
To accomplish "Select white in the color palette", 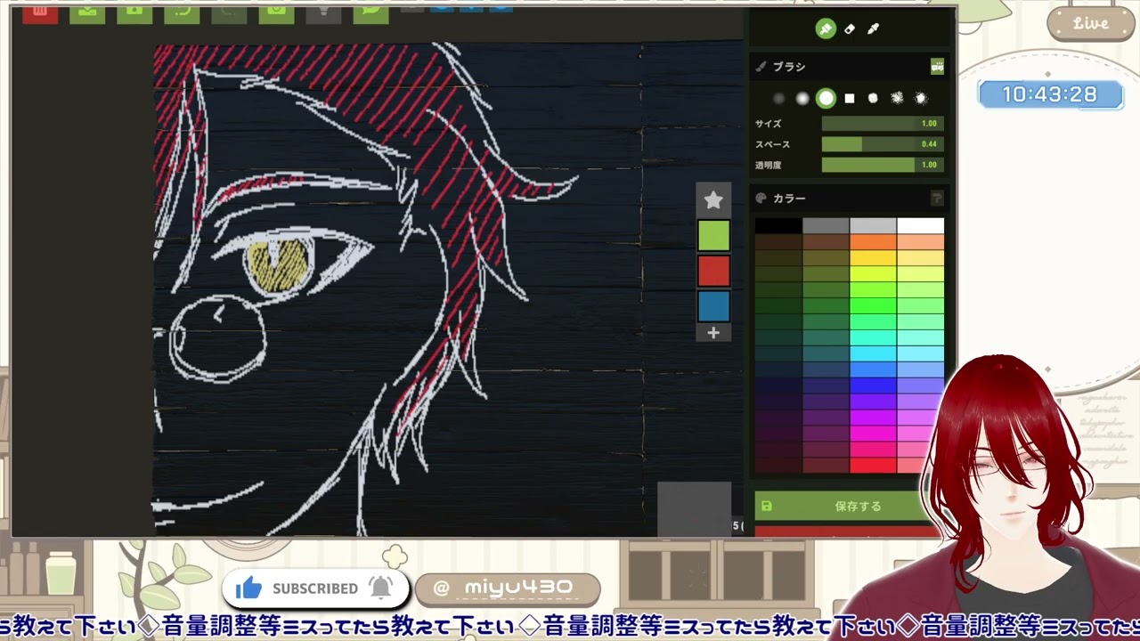I will (x=921, y=226).
